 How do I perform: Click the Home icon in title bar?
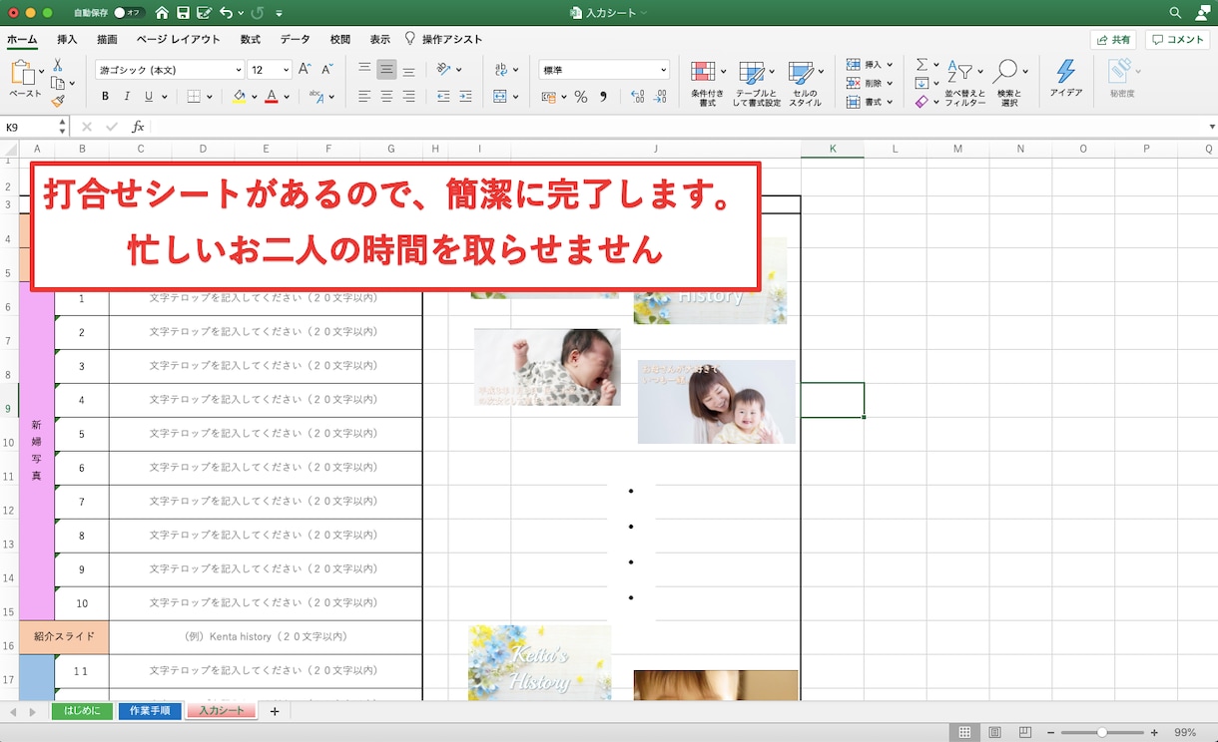coord(162,13)
